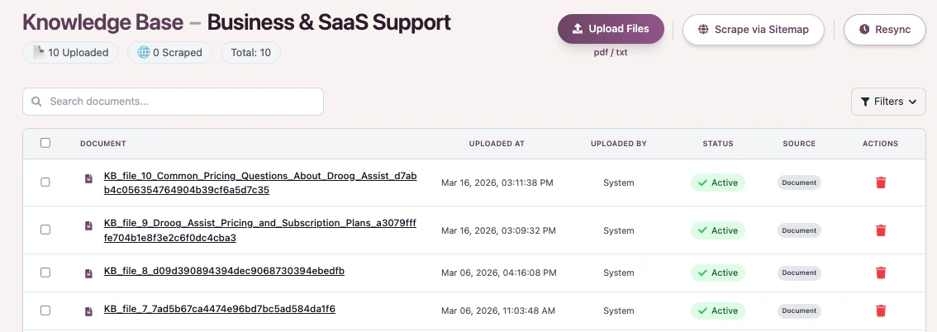Focus the Search documents input field

coord(182,102)
